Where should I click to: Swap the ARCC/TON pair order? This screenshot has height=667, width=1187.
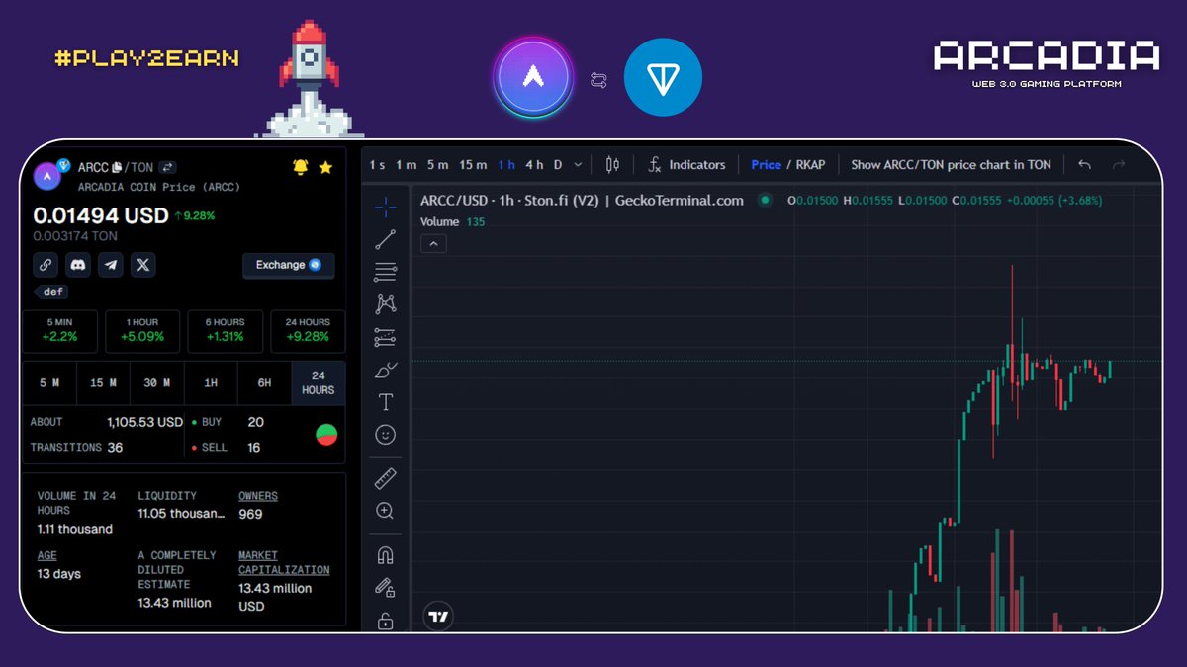tap(168, 168)
